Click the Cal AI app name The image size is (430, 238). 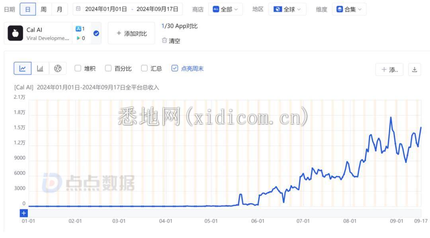(34, 29)
